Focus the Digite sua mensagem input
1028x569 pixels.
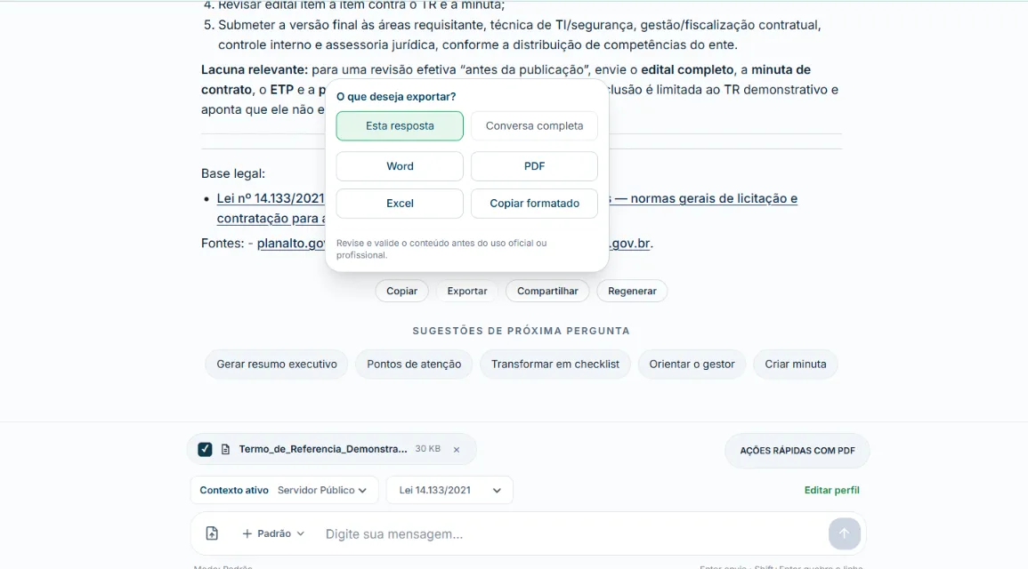(x=571, y=533)
